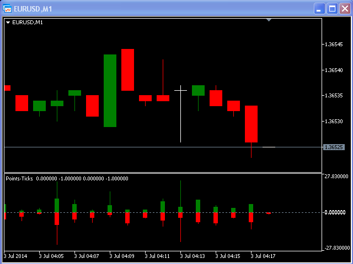Maximize the EURUSD chart window
Viewport: 353px width, 264px height.
[x=332, y=9]
